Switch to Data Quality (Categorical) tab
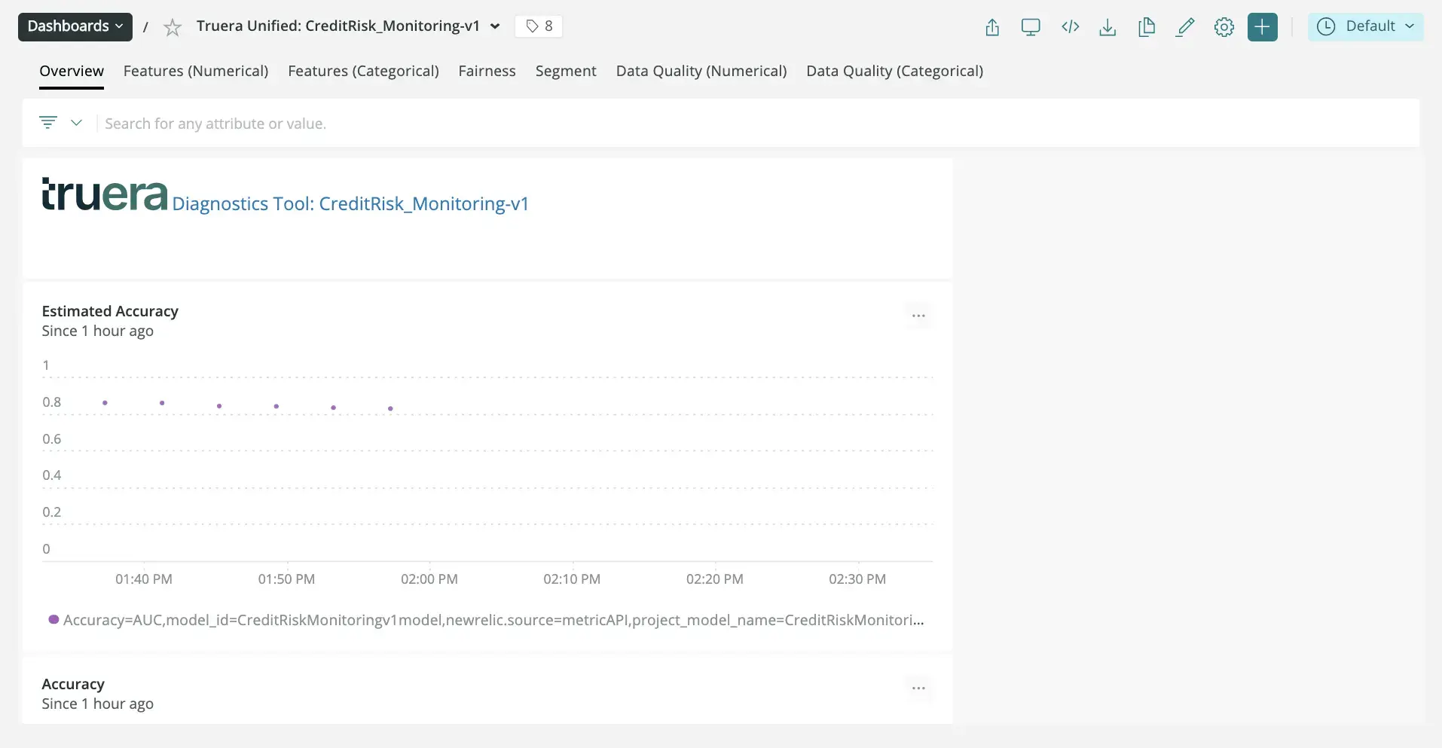1442x748 pixels. point(894,71)
